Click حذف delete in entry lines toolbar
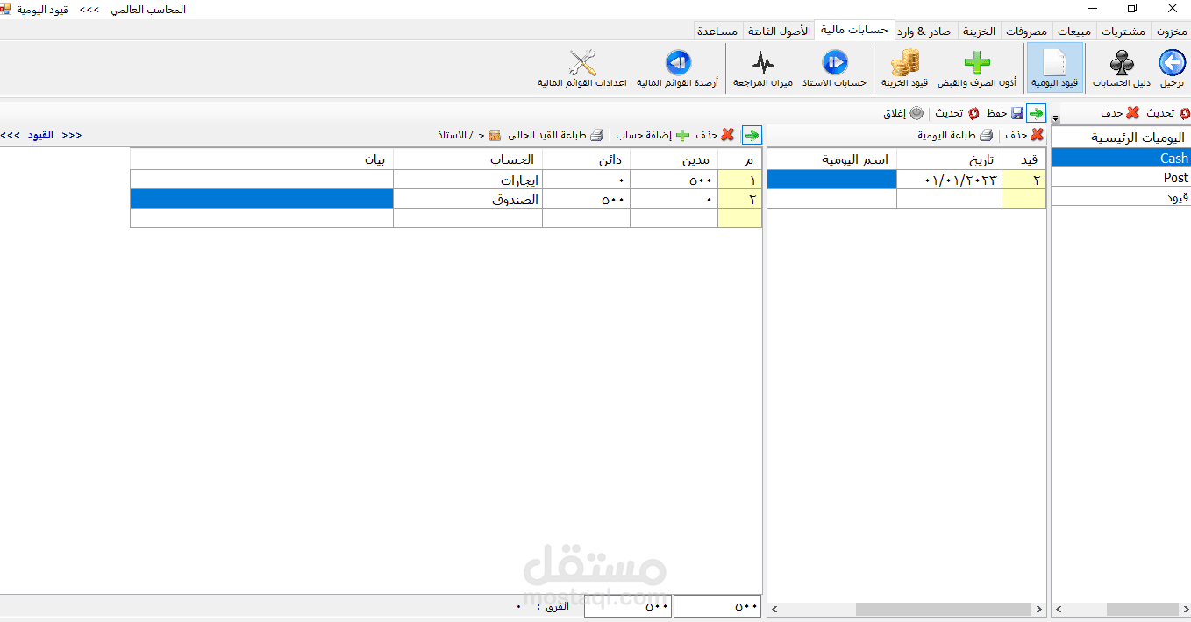The image size is (1191, 622). [716, 135]
